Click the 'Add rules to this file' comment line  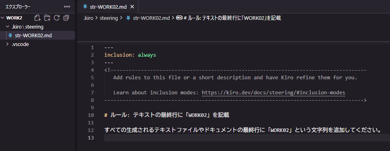235,77
